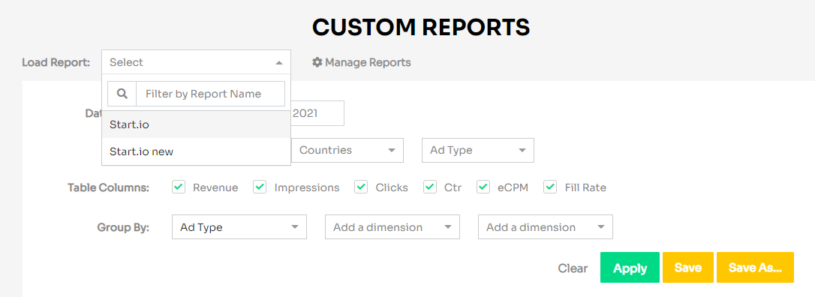Click the Clear link
The height and width of the screenshot is (297, 815).
573,268
